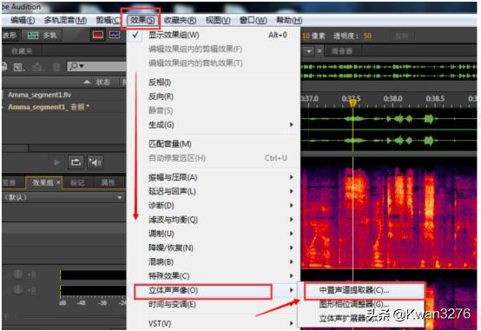Open the 多轨混音(M) menu
Screen dimensions: 481x331
65,20
